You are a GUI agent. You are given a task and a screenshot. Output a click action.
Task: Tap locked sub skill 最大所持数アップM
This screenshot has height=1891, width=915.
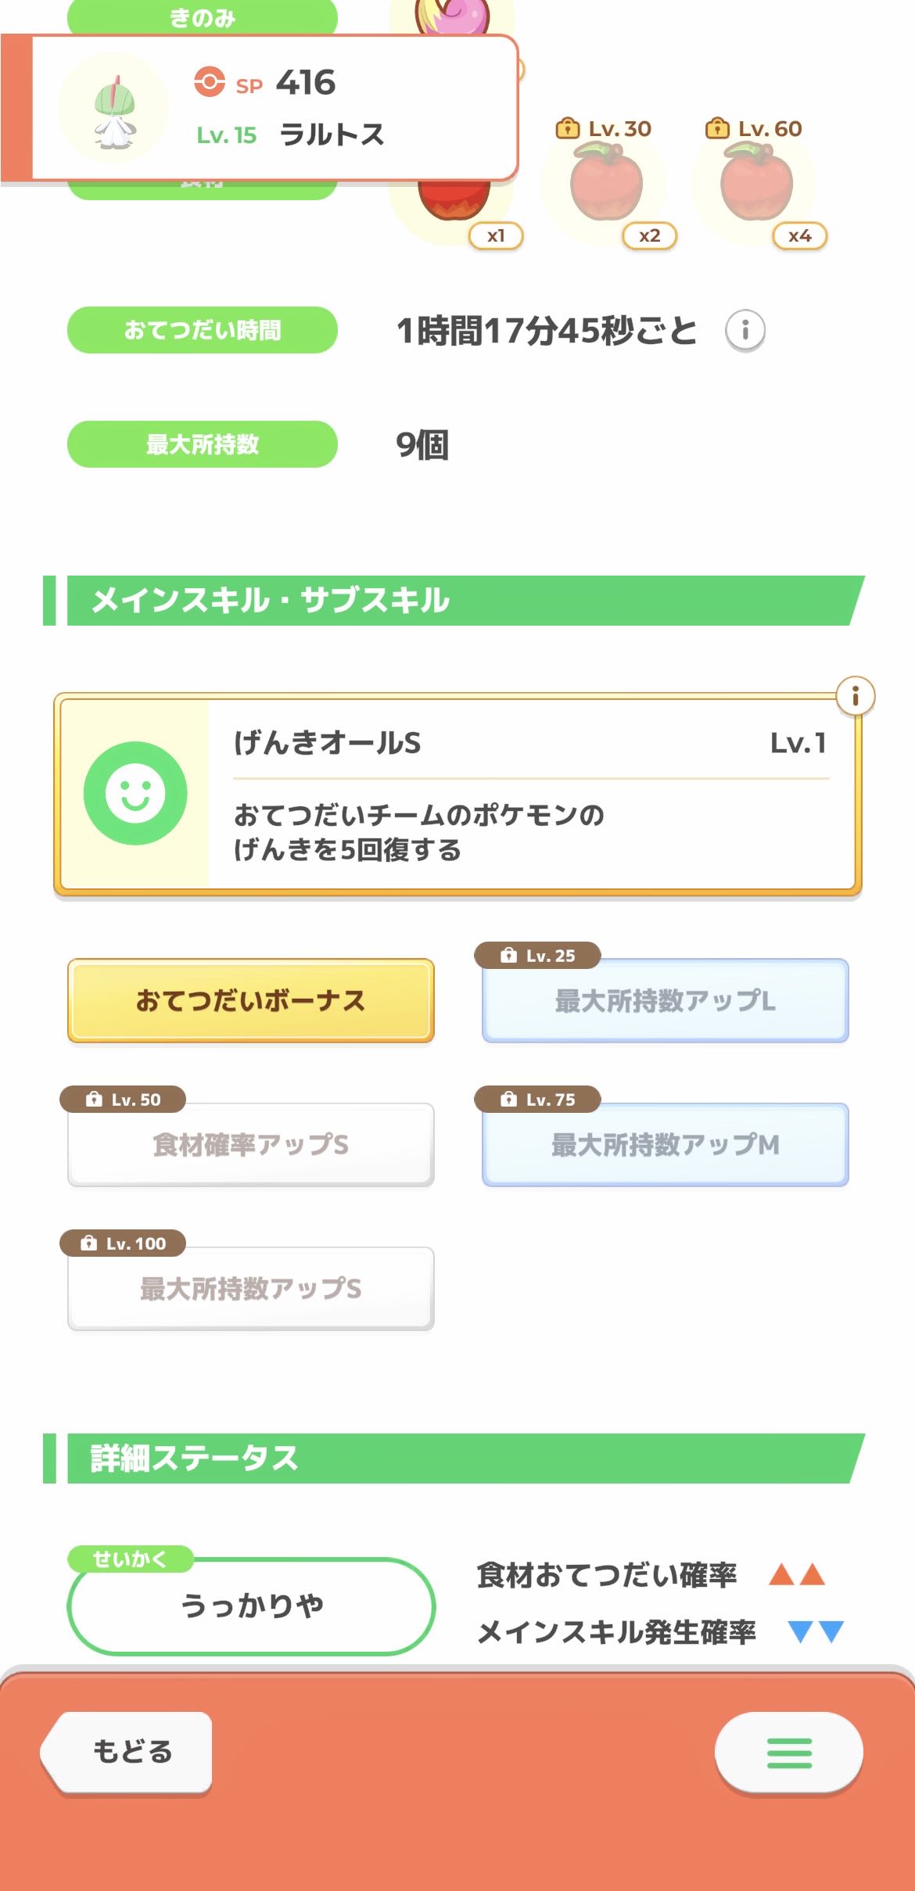665,1145
